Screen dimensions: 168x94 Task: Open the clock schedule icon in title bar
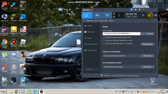pyautogui.click(x=139, y=9)
